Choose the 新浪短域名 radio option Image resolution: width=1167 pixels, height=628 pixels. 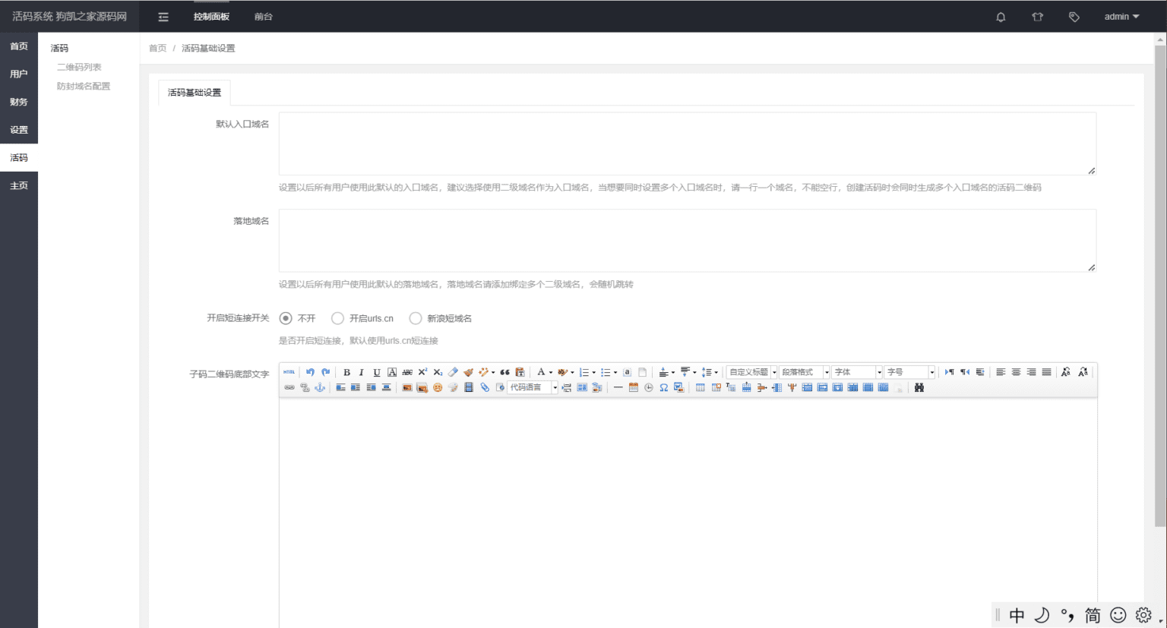[x=416, y=318]
